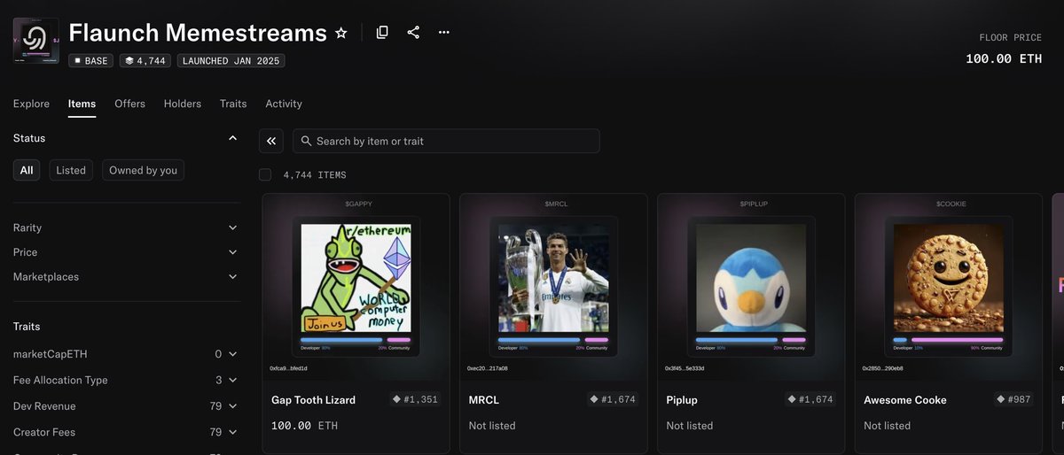This screenshot has width=1064, height=455.
Task: Switch to the Items tab
Action: click(x=82, y=104)
